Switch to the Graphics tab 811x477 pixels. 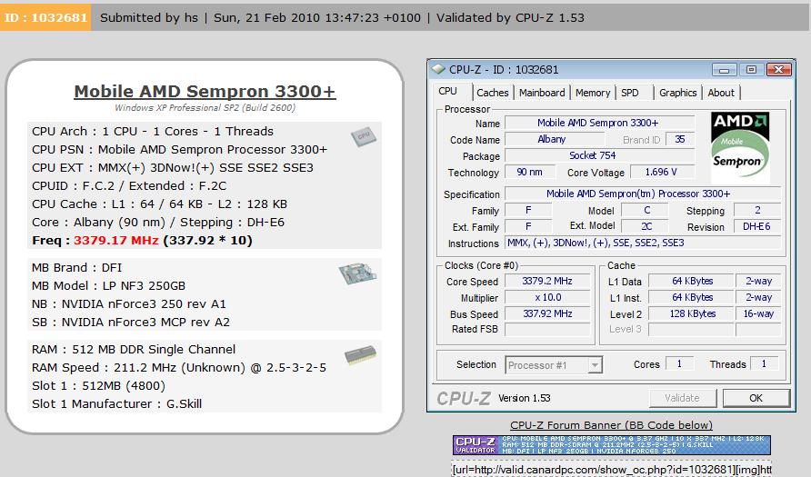click(677, 93)
